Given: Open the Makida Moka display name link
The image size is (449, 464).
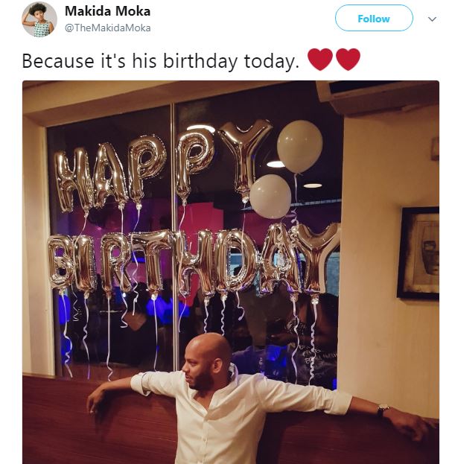Looking at the screenshot, I should pyautogui.click(x=108, y=12).
